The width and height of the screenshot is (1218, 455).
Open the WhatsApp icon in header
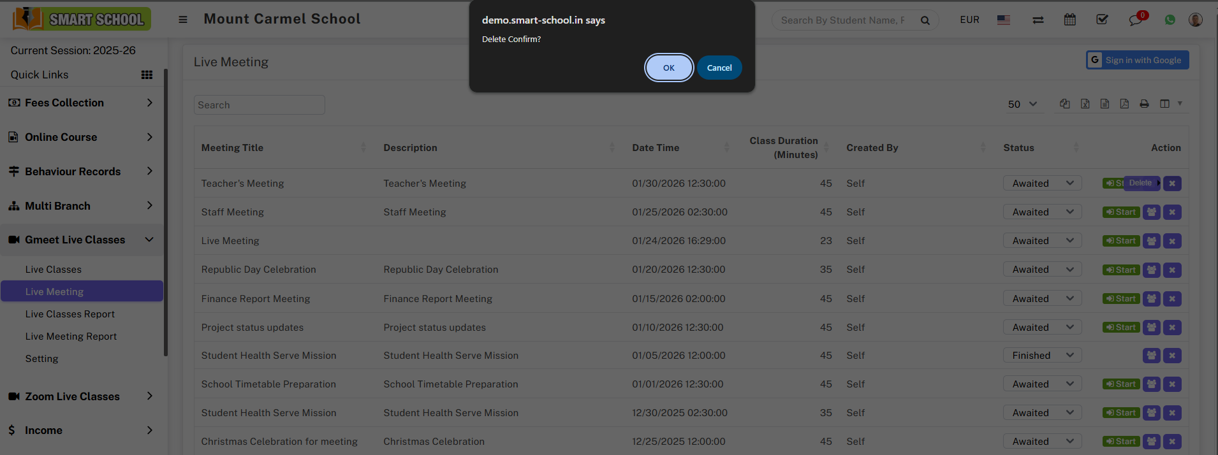tap(1170, 20)
